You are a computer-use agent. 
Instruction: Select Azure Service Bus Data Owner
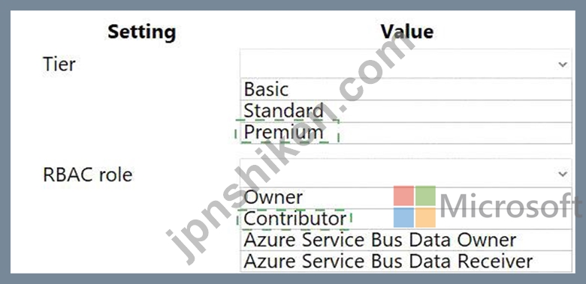click(406, 240)
